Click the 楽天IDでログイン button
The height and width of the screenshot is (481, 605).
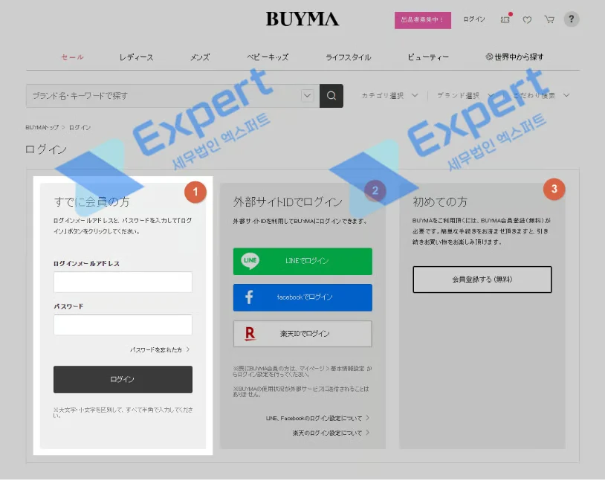[x=302, y=334]
